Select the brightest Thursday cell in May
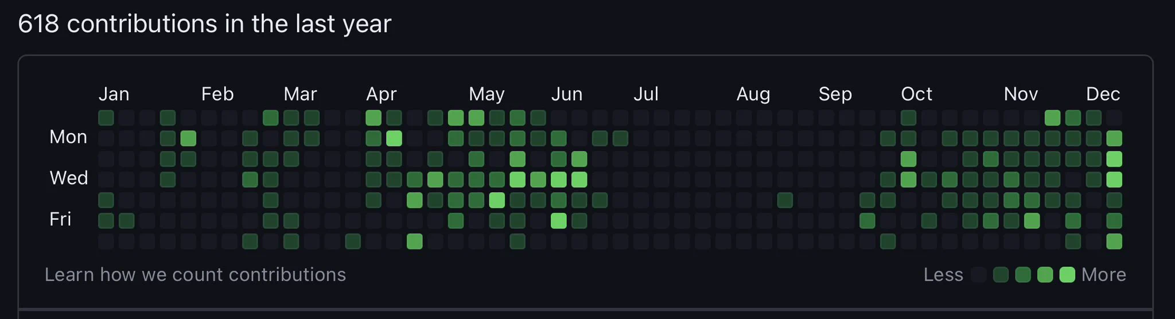 497,200
